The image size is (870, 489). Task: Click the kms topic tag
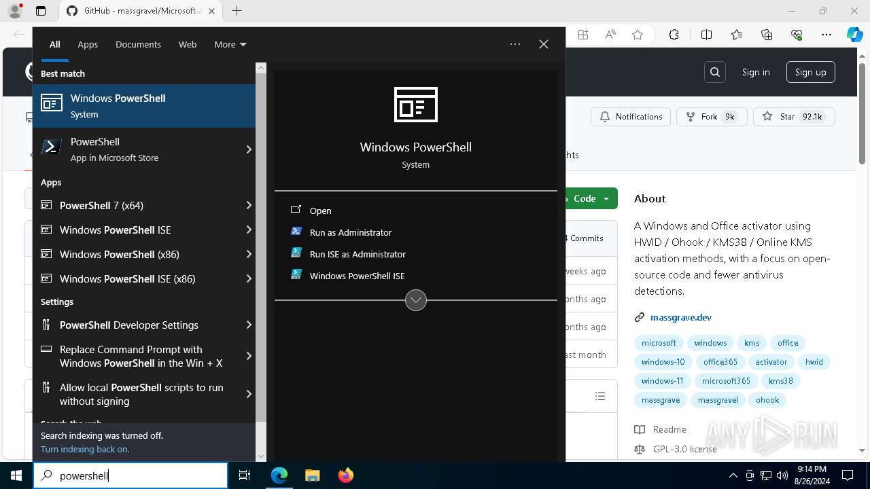pyautogui.click(x=752, y=343)
